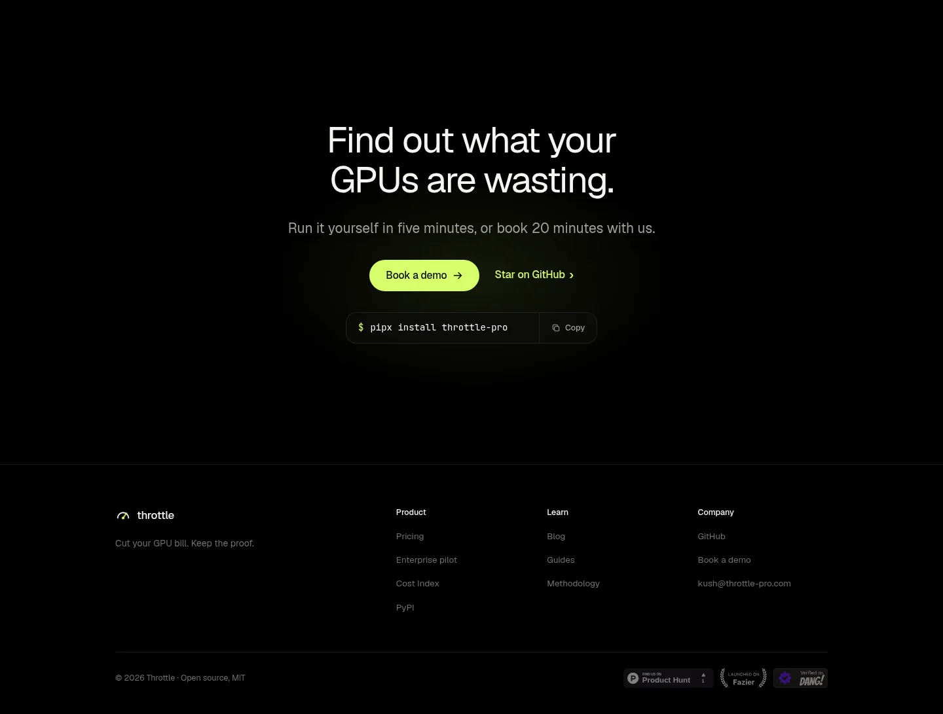943x714 pixels.
Task: Visit the PyPI link
Action: 405,607
